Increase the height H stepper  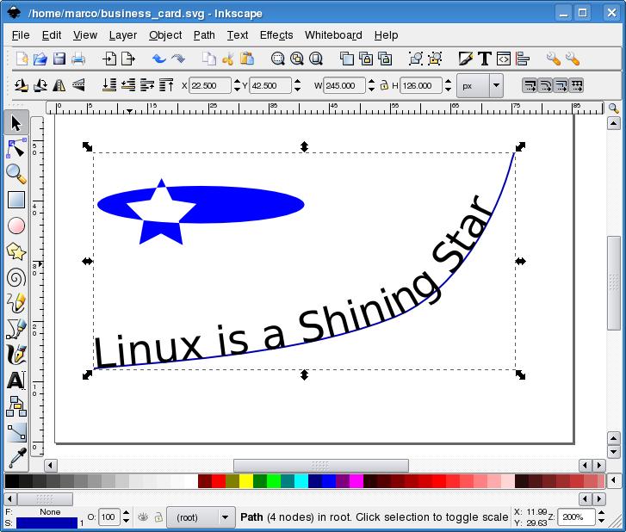coord(448,82)
